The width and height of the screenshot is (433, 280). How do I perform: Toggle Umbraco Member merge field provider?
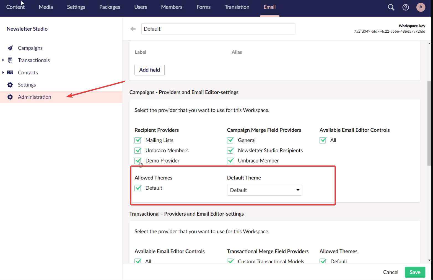point(230,161)
